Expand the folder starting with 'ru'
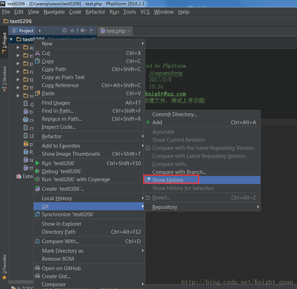Screen dimensions: 297x289 click(18, 71)
